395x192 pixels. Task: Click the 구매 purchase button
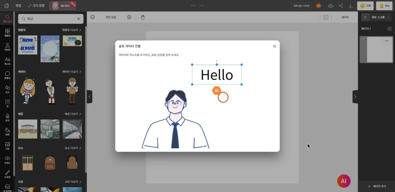(x=365, y=6)
